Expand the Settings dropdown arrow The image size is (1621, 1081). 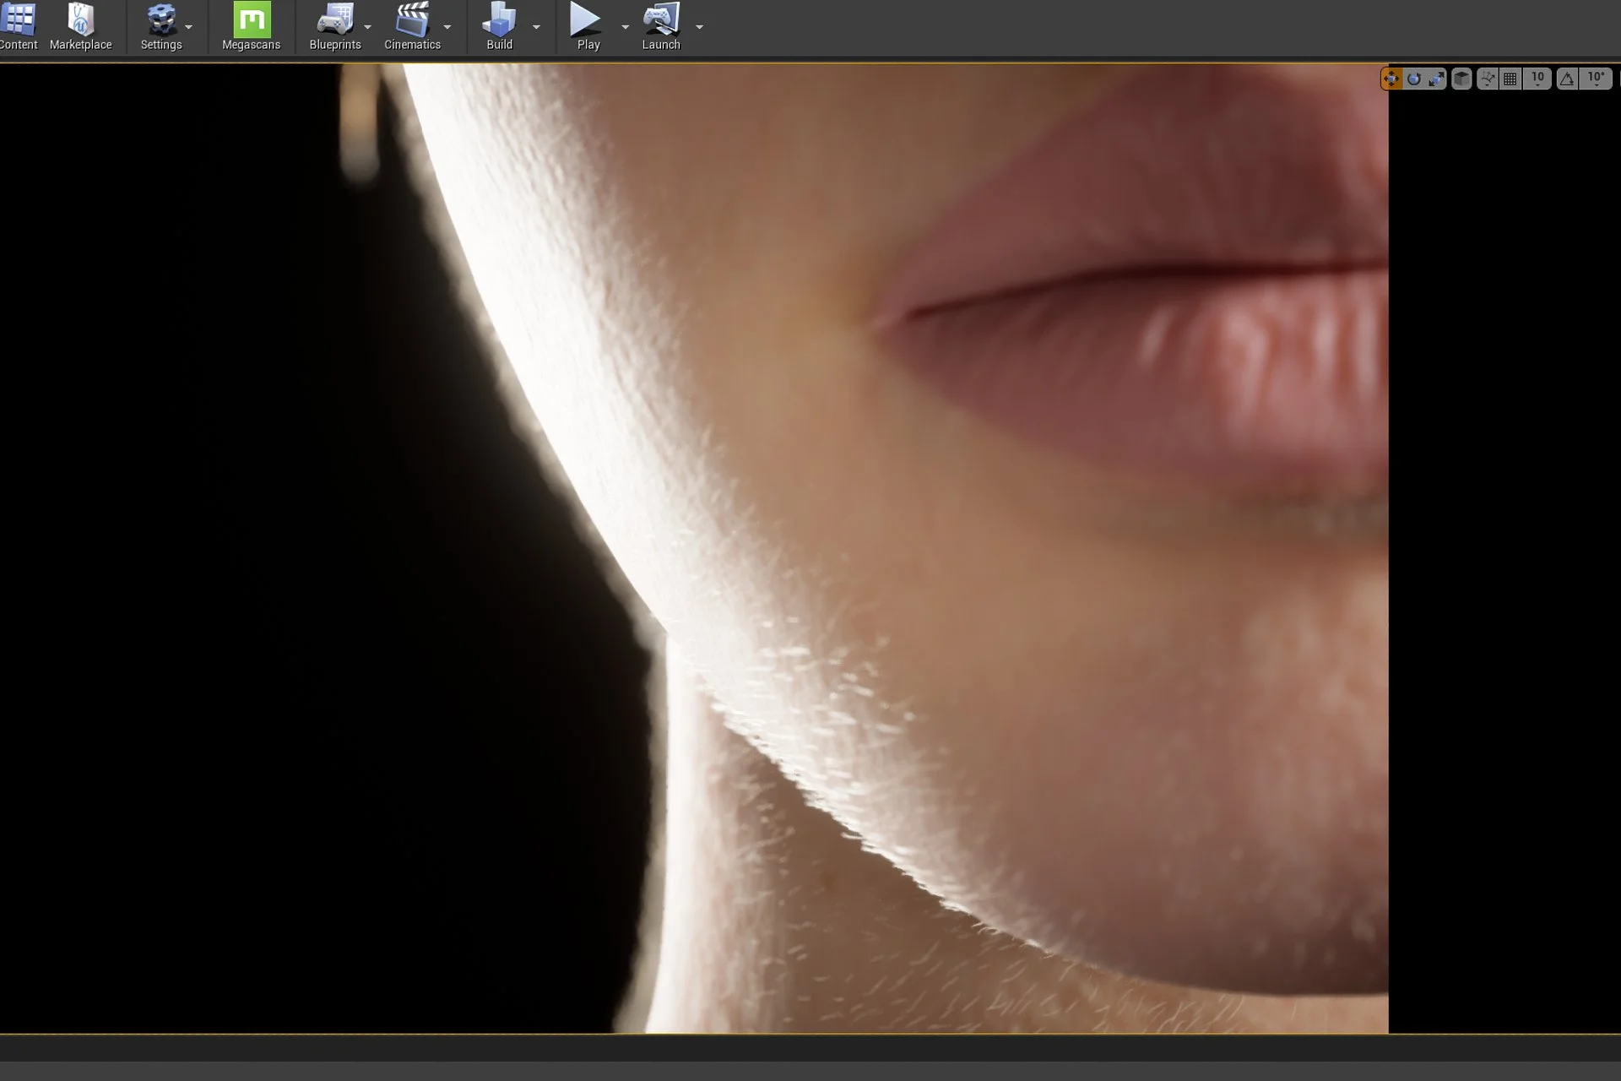click(189, 27)
